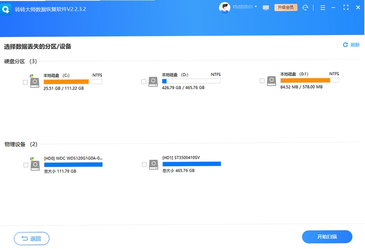Click the app logo icon in title bar
Image resolution: width=365 pixels, height=249 pixels.
[6, 9]
